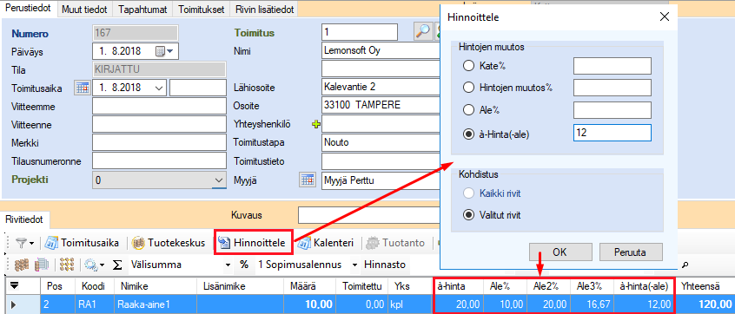
Task: Click the Kuvaus input field
Action: tap(370, 215)
